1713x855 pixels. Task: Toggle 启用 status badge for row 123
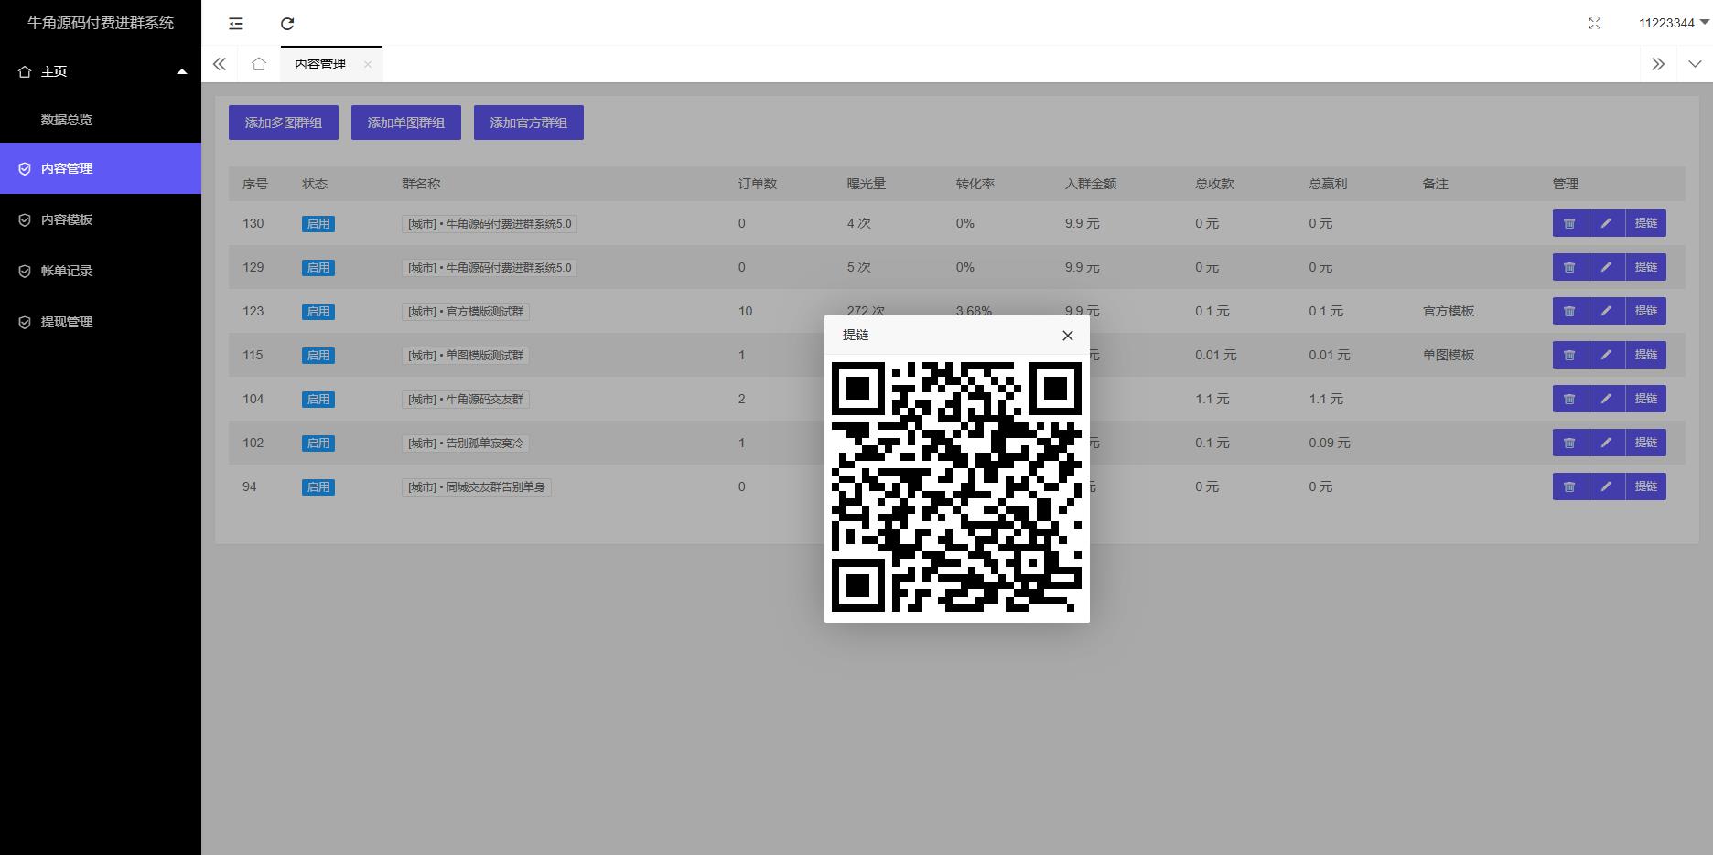pos(318,312)
